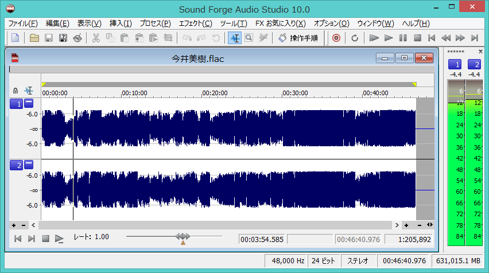Select the Pencil tool
This screenshot has width=489, height=273.
tap(263, 38)
